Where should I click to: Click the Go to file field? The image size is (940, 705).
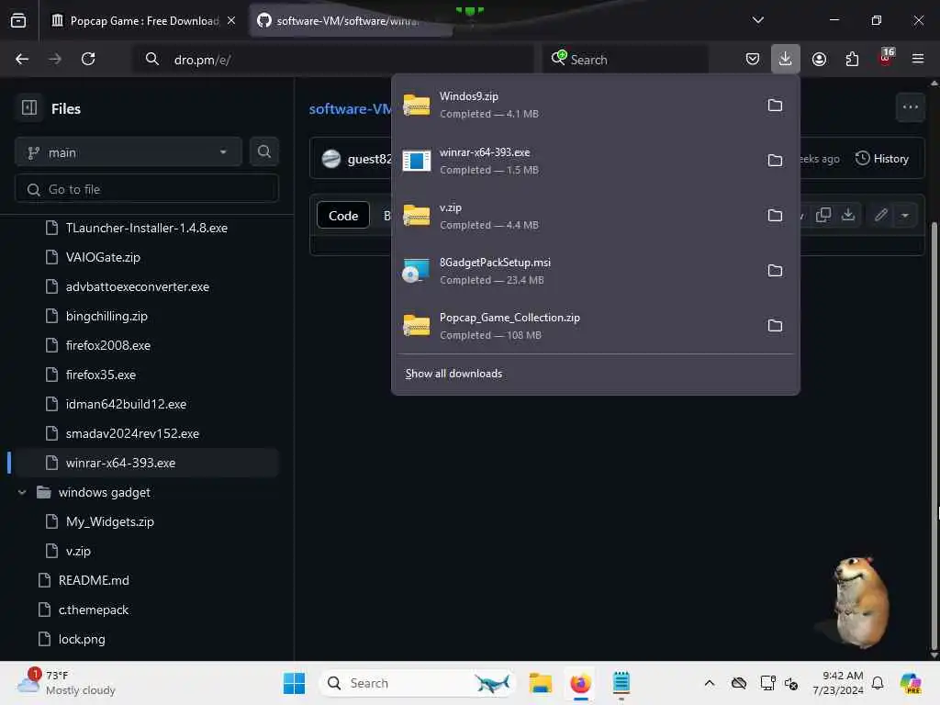coord(147,189)
